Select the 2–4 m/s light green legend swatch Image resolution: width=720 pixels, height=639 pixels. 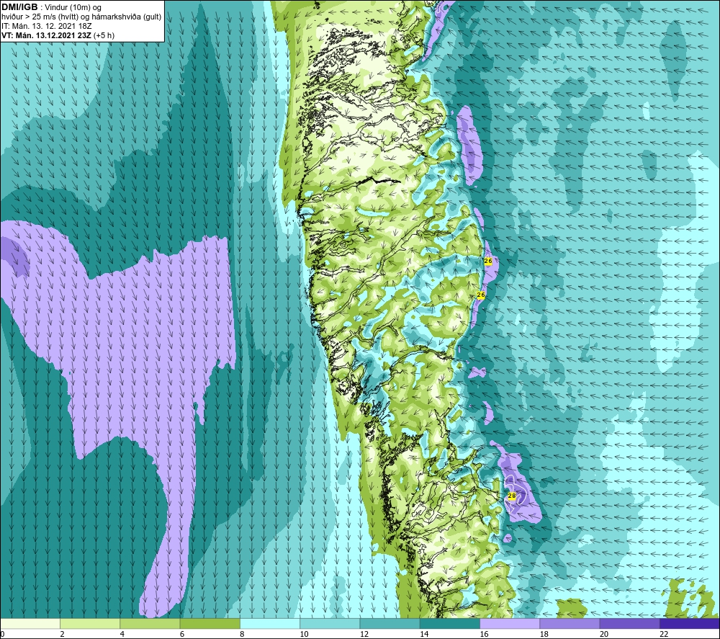click(x=90, y=623)
